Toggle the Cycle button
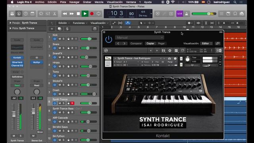Image resolution: width=254 pixels, height=143 pixels. click(x=99, y=14)
